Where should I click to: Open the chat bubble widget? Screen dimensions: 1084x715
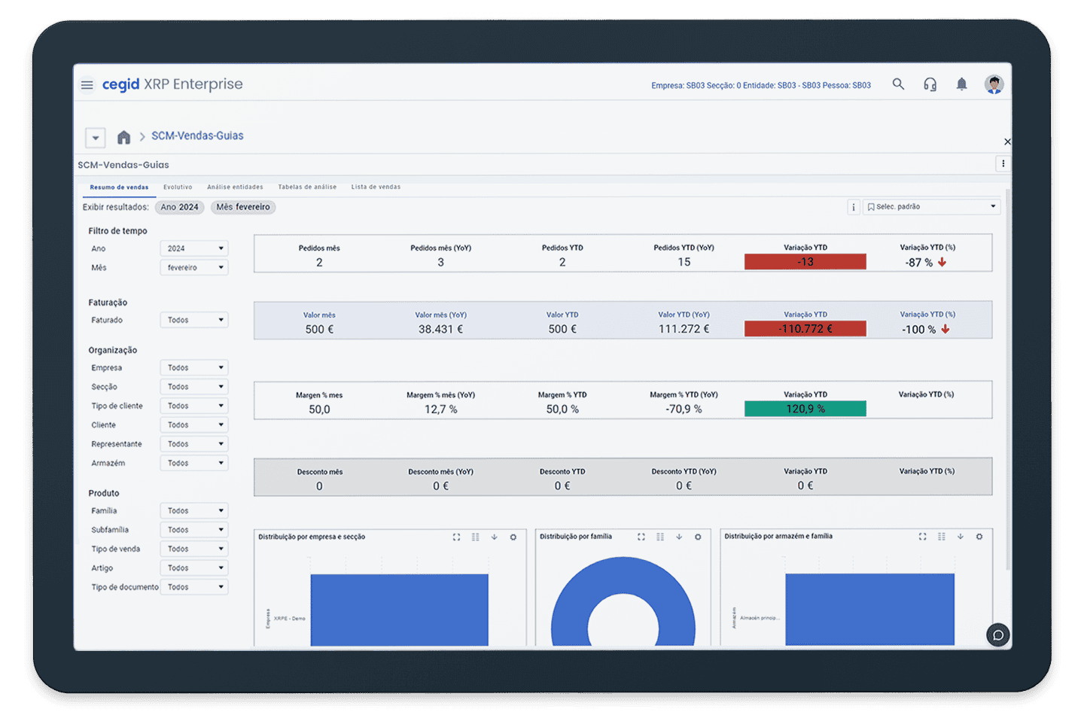(997, 635)
